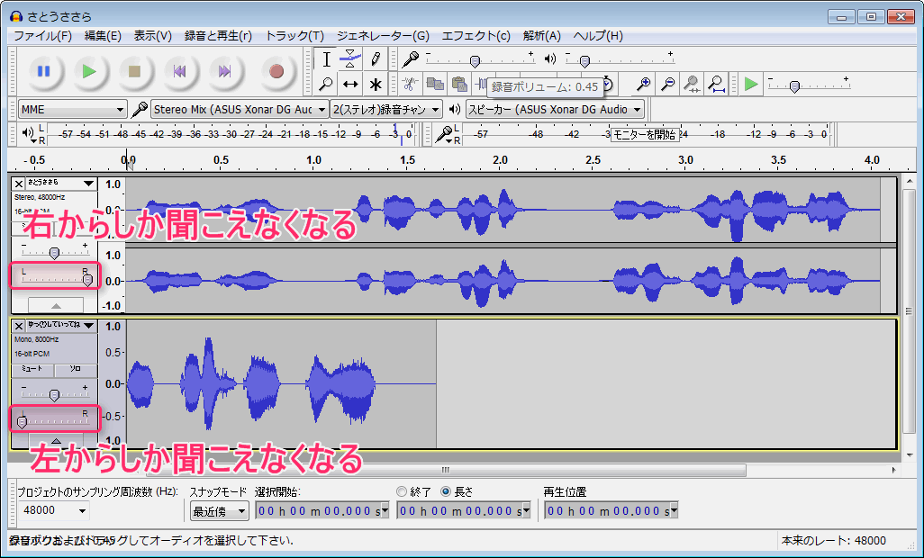The image size is (924, 558).
Task: Open the 48000 project sampling rate dropdown
Action: point(53,510)
